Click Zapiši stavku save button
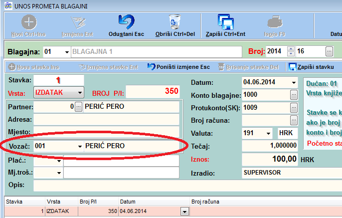Screen dimensions: 342x218 311,67
